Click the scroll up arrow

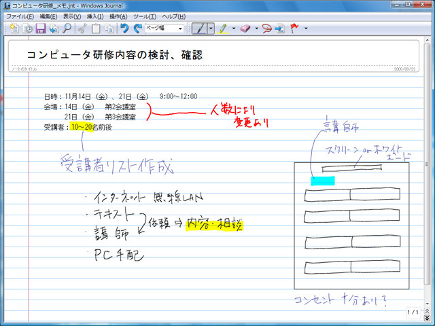click(x=428, y=39)
